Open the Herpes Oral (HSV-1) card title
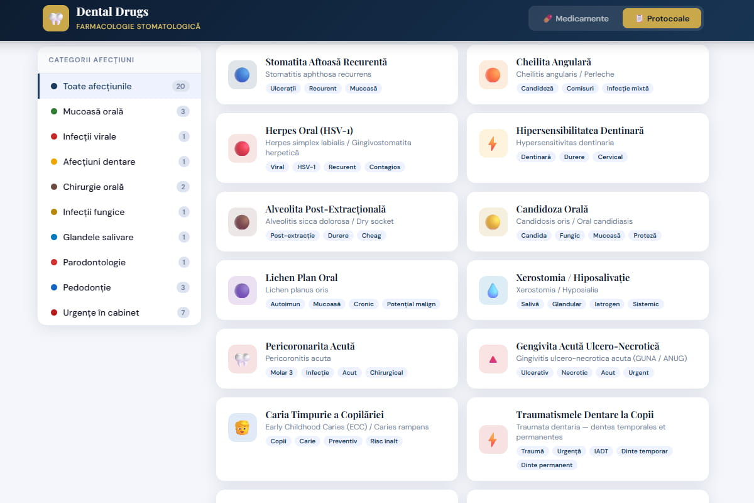Screen dimensions: 754x503 [x=309, y=131]
